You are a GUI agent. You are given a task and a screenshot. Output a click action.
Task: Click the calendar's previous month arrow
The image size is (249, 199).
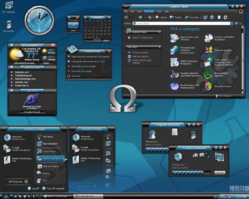tap(95, 40)
